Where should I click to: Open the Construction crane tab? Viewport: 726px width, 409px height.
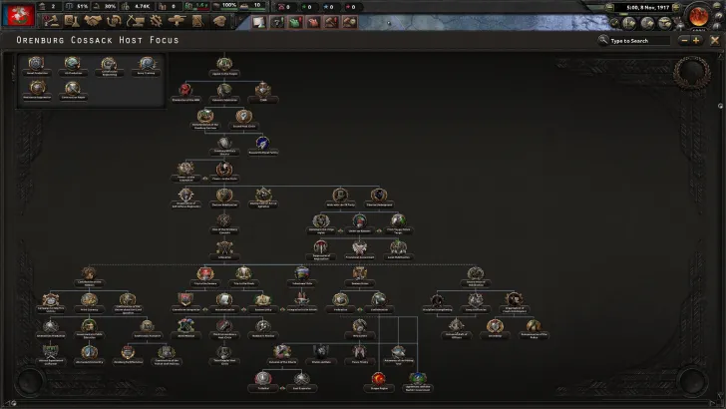tap(135, 21)
